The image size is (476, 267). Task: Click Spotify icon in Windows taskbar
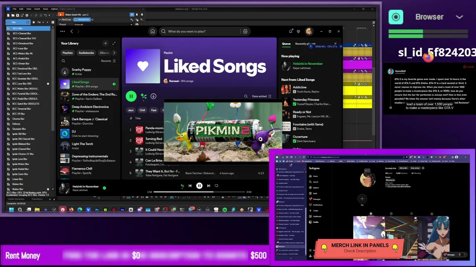tap(225, 210)
